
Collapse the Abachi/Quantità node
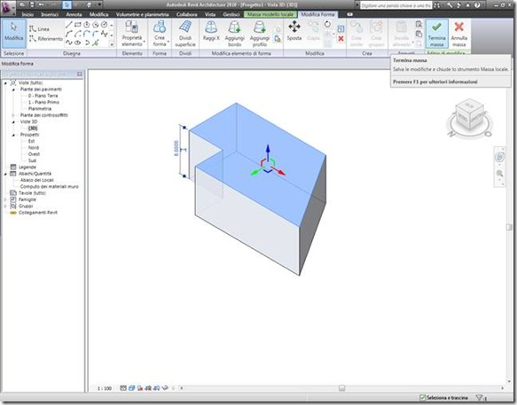tap(5, 174)
